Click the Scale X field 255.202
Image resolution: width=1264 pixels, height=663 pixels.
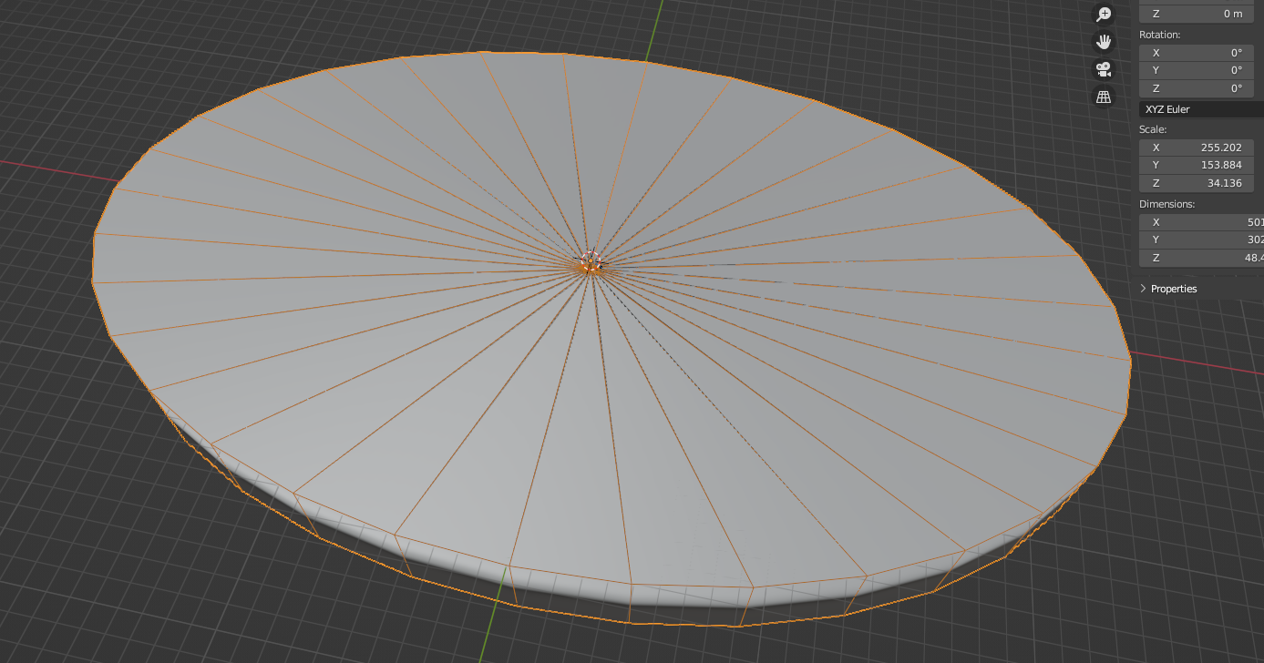(x=1197, y=148)
